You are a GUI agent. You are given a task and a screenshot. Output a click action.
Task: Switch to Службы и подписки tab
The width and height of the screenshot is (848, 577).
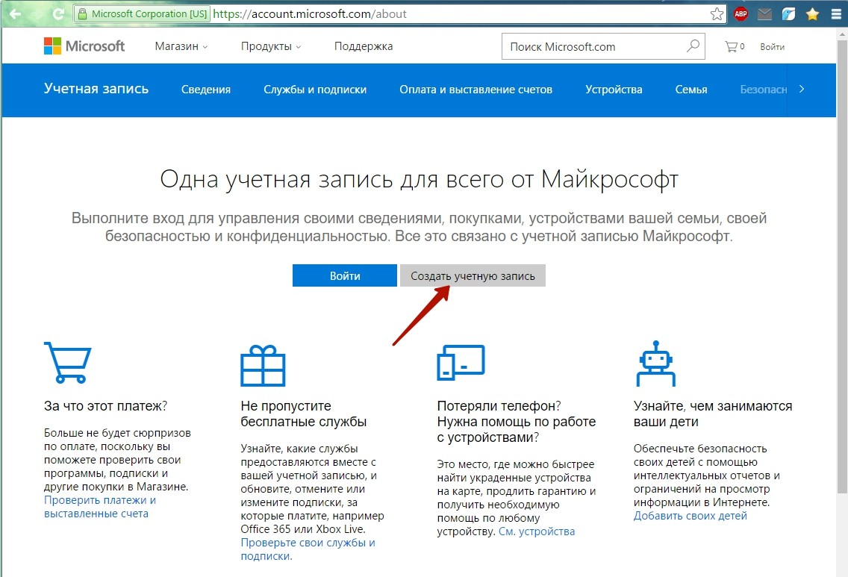point(315,90)
